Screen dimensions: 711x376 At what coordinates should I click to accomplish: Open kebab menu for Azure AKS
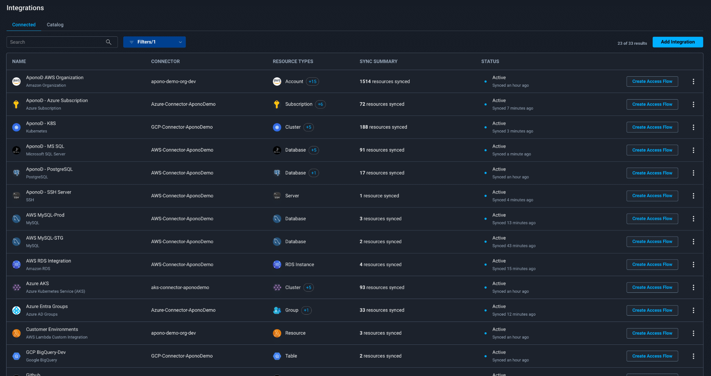pos(693,288)
